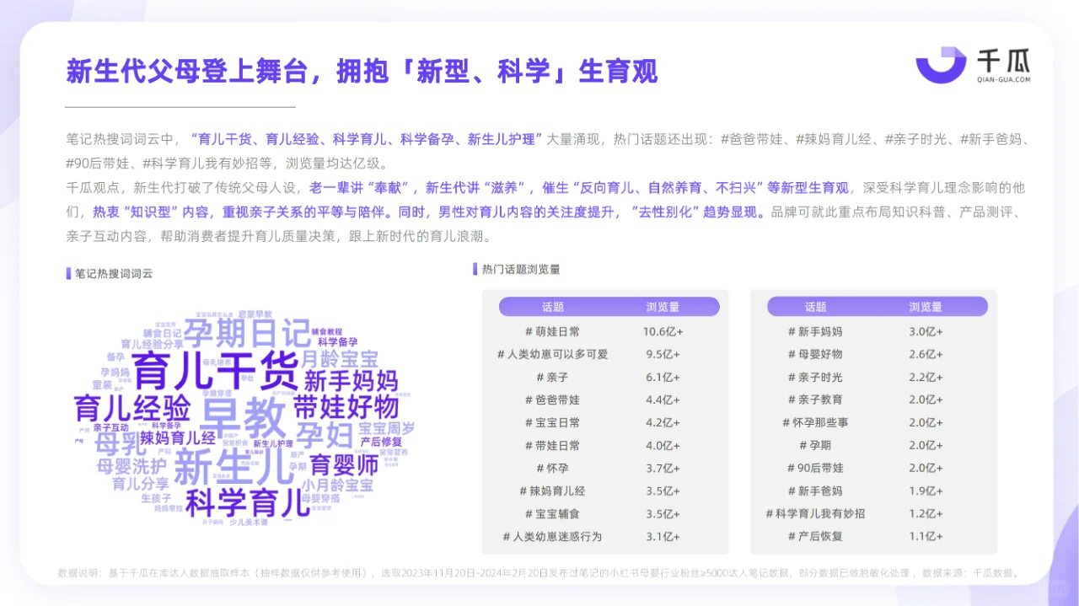Click the 2.6亿+ view count value
The height and width of the screenshot is (606, 1079).
click(x=926, y=354)
